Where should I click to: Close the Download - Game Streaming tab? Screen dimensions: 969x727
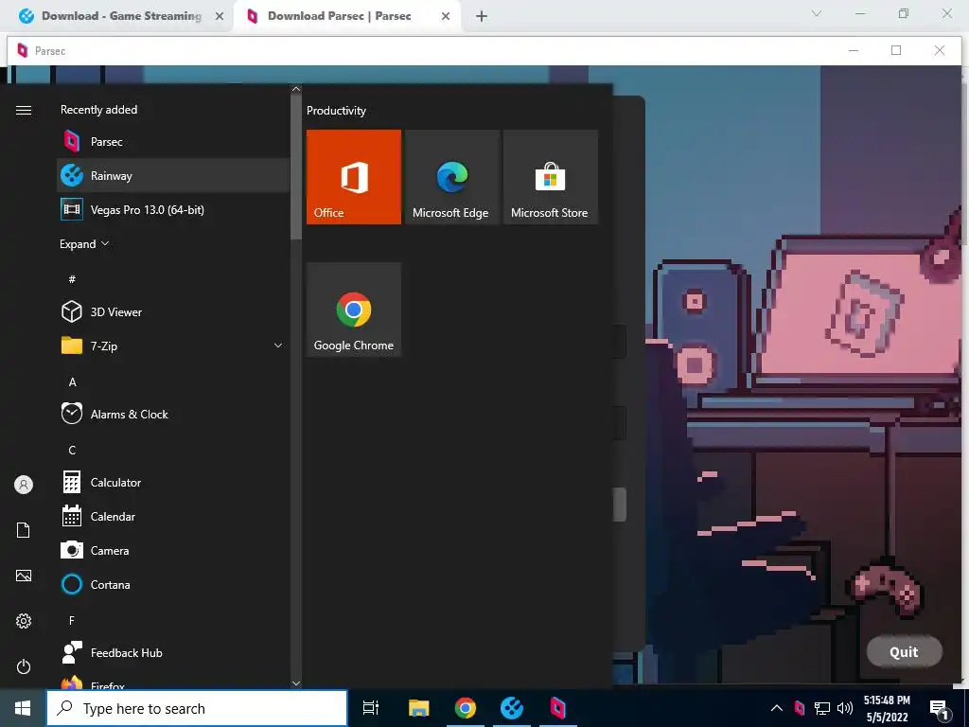[x=220, y=17]
